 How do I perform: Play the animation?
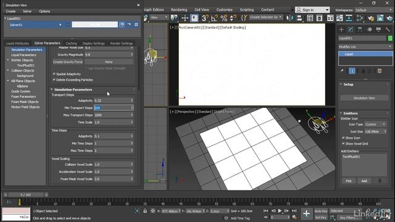(x=280, y=211)
